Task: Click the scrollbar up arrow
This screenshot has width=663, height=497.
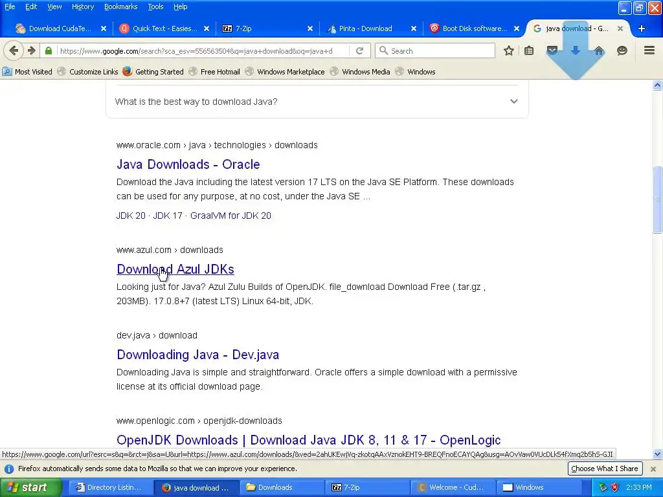Action: tap(657, 85)
